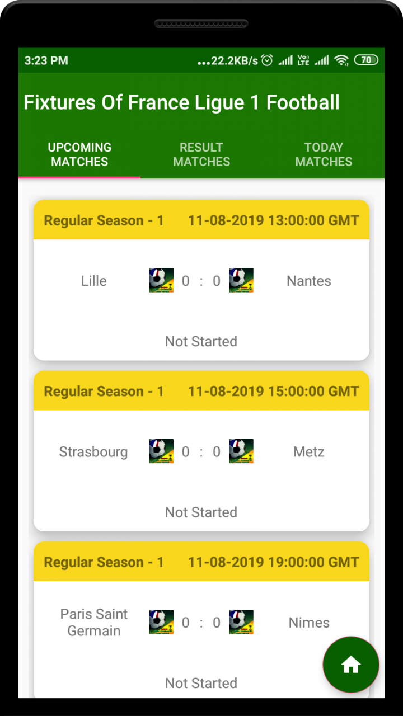The image size is (403, 716).
Task: Switch to the Upcoming Matches tab
Action: (x=79, y=154)
